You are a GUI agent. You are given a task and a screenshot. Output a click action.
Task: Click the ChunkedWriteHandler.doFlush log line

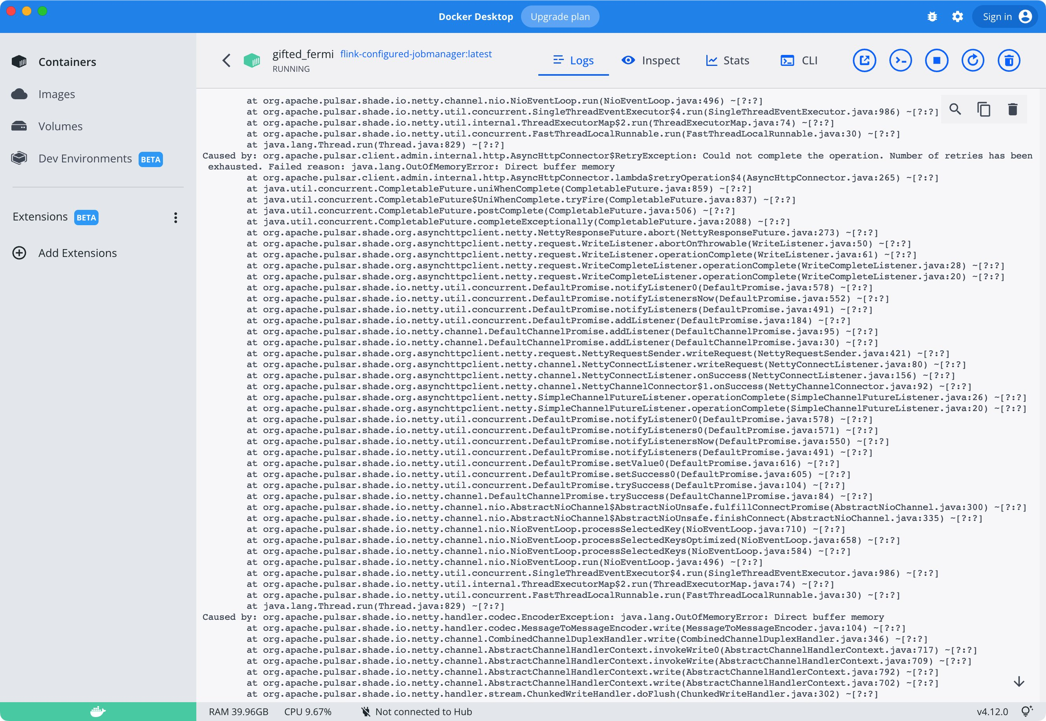tap(562, 694)
